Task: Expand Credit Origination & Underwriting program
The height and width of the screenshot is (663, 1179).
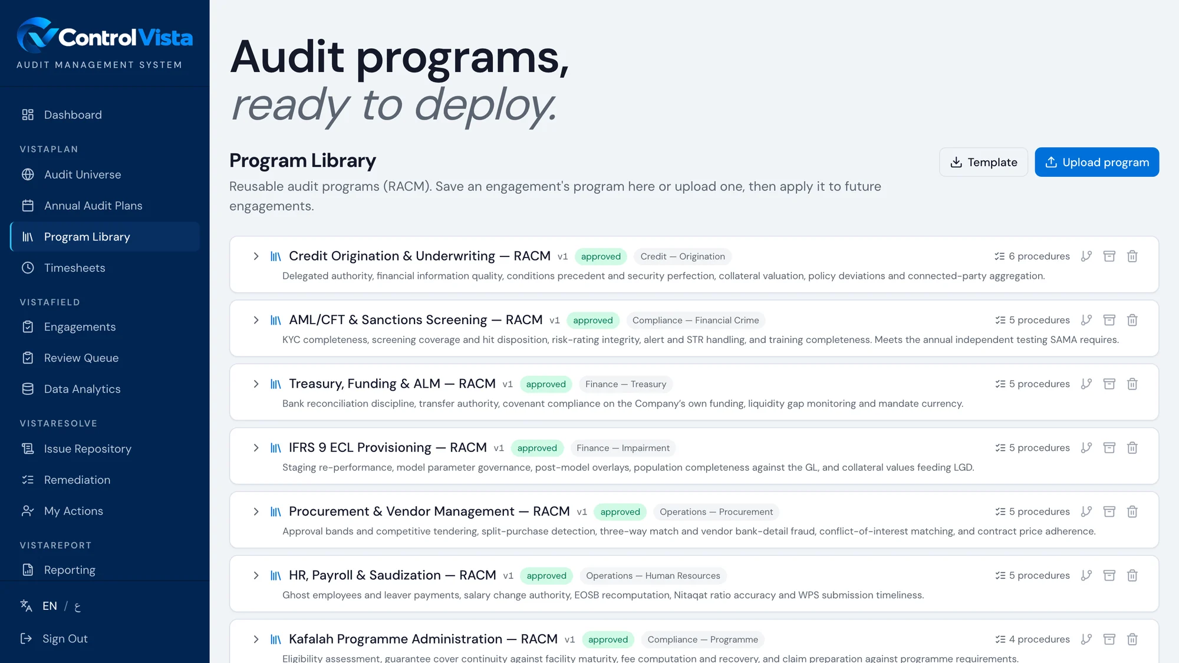Action: [256, 256]
